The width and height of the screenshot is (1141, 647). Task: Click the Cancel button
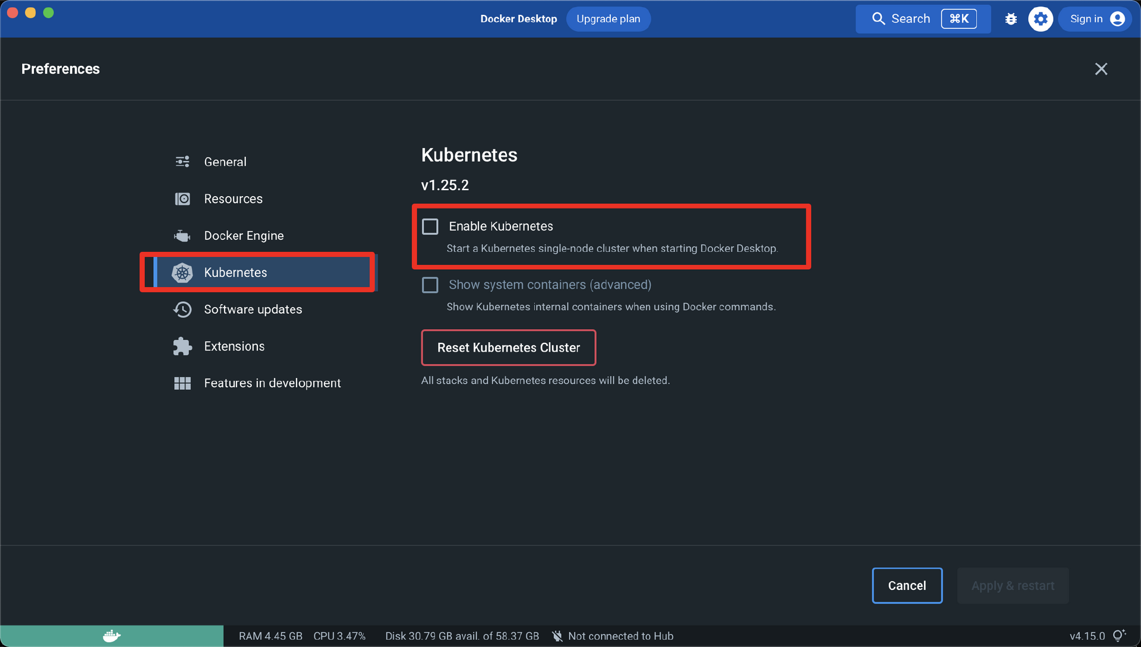tap(907, 585)
